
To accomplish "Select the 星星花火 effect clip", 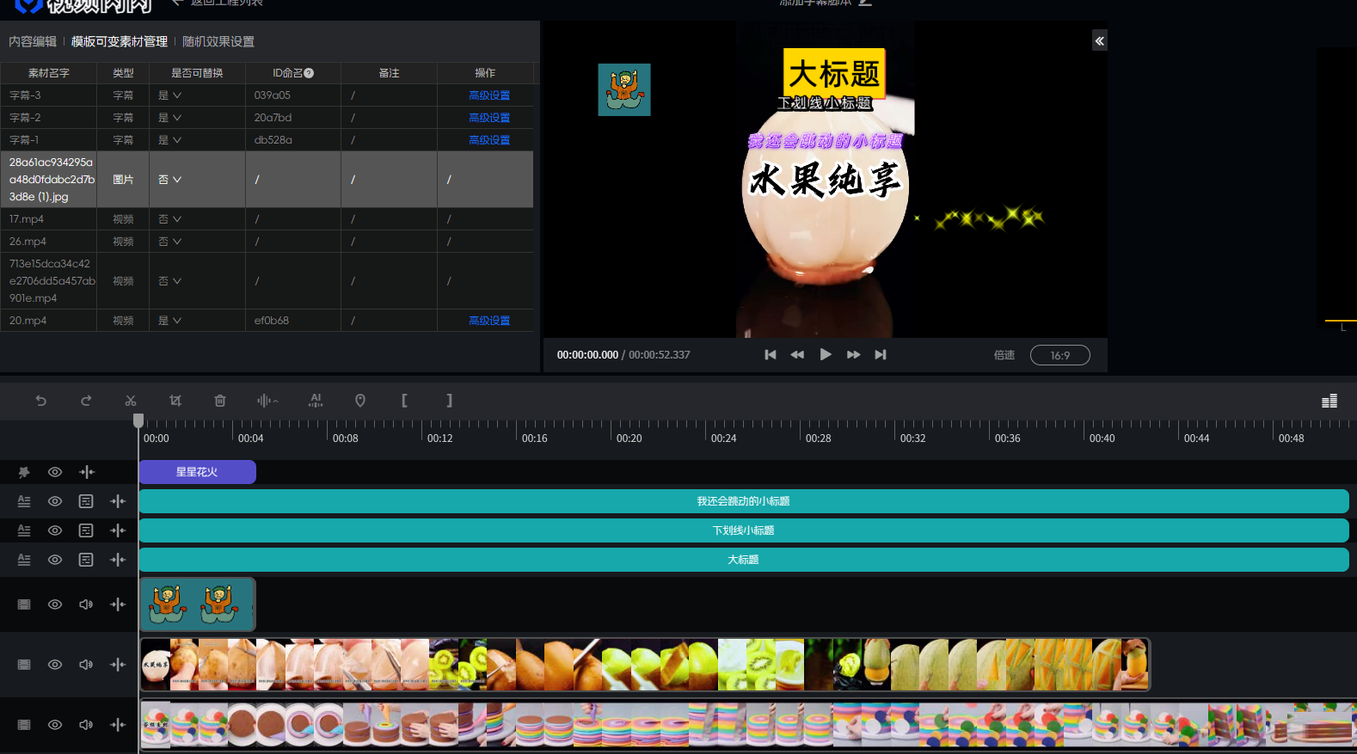I will [x=197, y=472].
